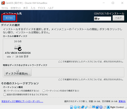Open the ファイル menu

(5, 8)
